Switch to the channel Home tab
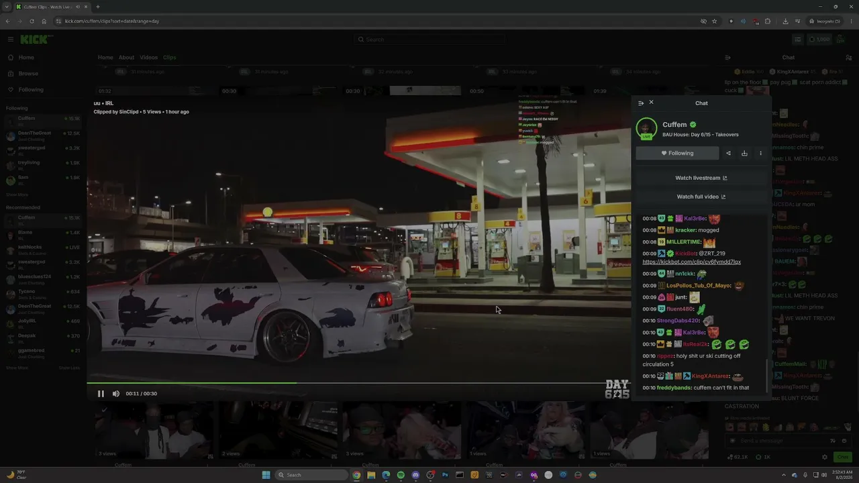This screenshot has width=859, height=483. [x=105, y=58]
